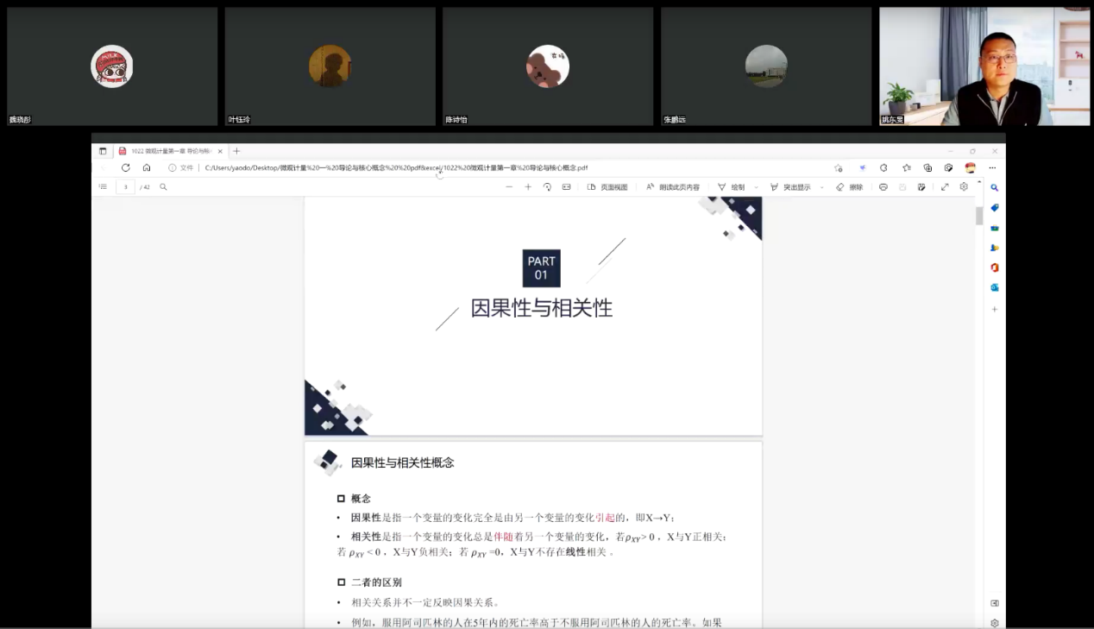1094x629 pixels.
Task: Click the page number input field
Action: [126, 186]
